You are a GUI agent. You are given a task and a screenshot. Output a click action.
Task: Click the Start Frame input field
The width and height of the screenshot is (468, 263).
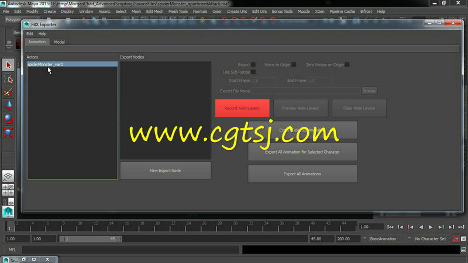click(264, 81)
